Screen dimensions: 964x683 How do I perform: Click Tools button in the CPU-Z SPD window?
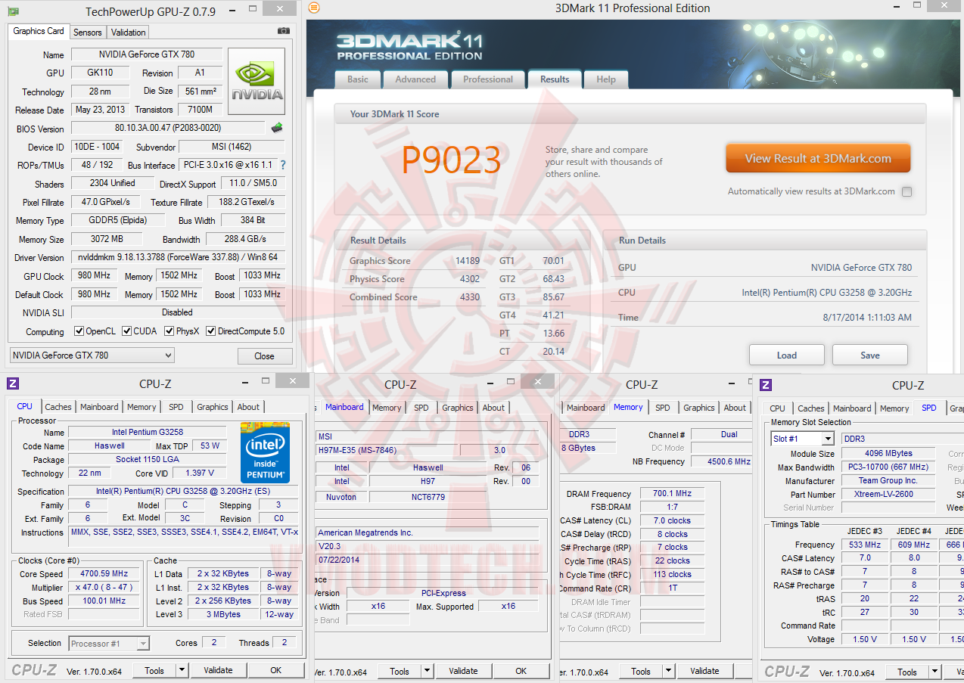(907, 672)
